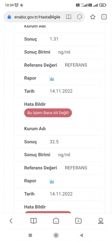The height and width of the screenshot is (242, 112).
Task: Open downloads icon in bottom bar
Action: [78, 221]
